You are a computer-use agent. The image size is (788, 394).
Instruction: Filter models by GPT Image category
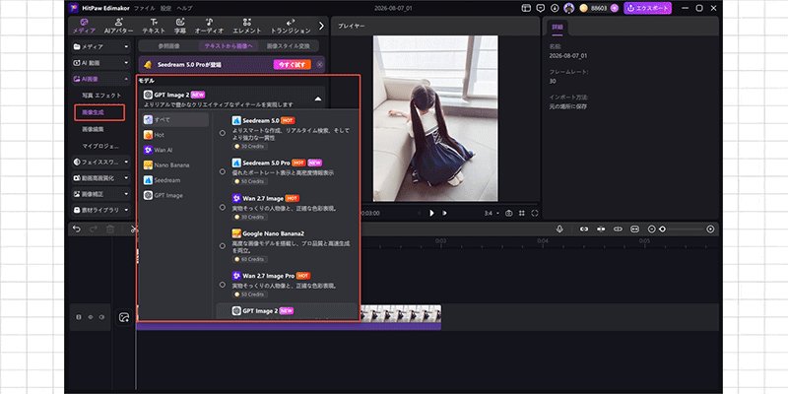click(175, 195)
